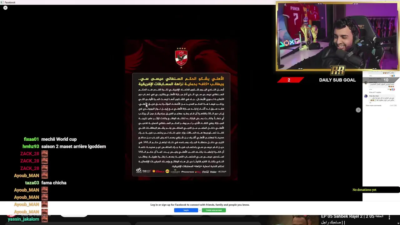The image size is (400, 225).
Task: Click 'No donations yet' notice
Action: [364, 190]
